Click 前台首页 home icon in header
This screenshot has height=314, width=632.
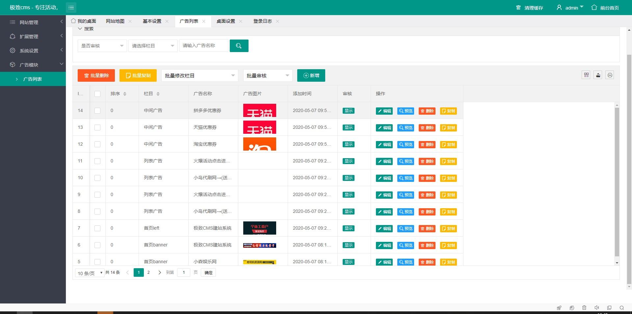pos(594,7)
